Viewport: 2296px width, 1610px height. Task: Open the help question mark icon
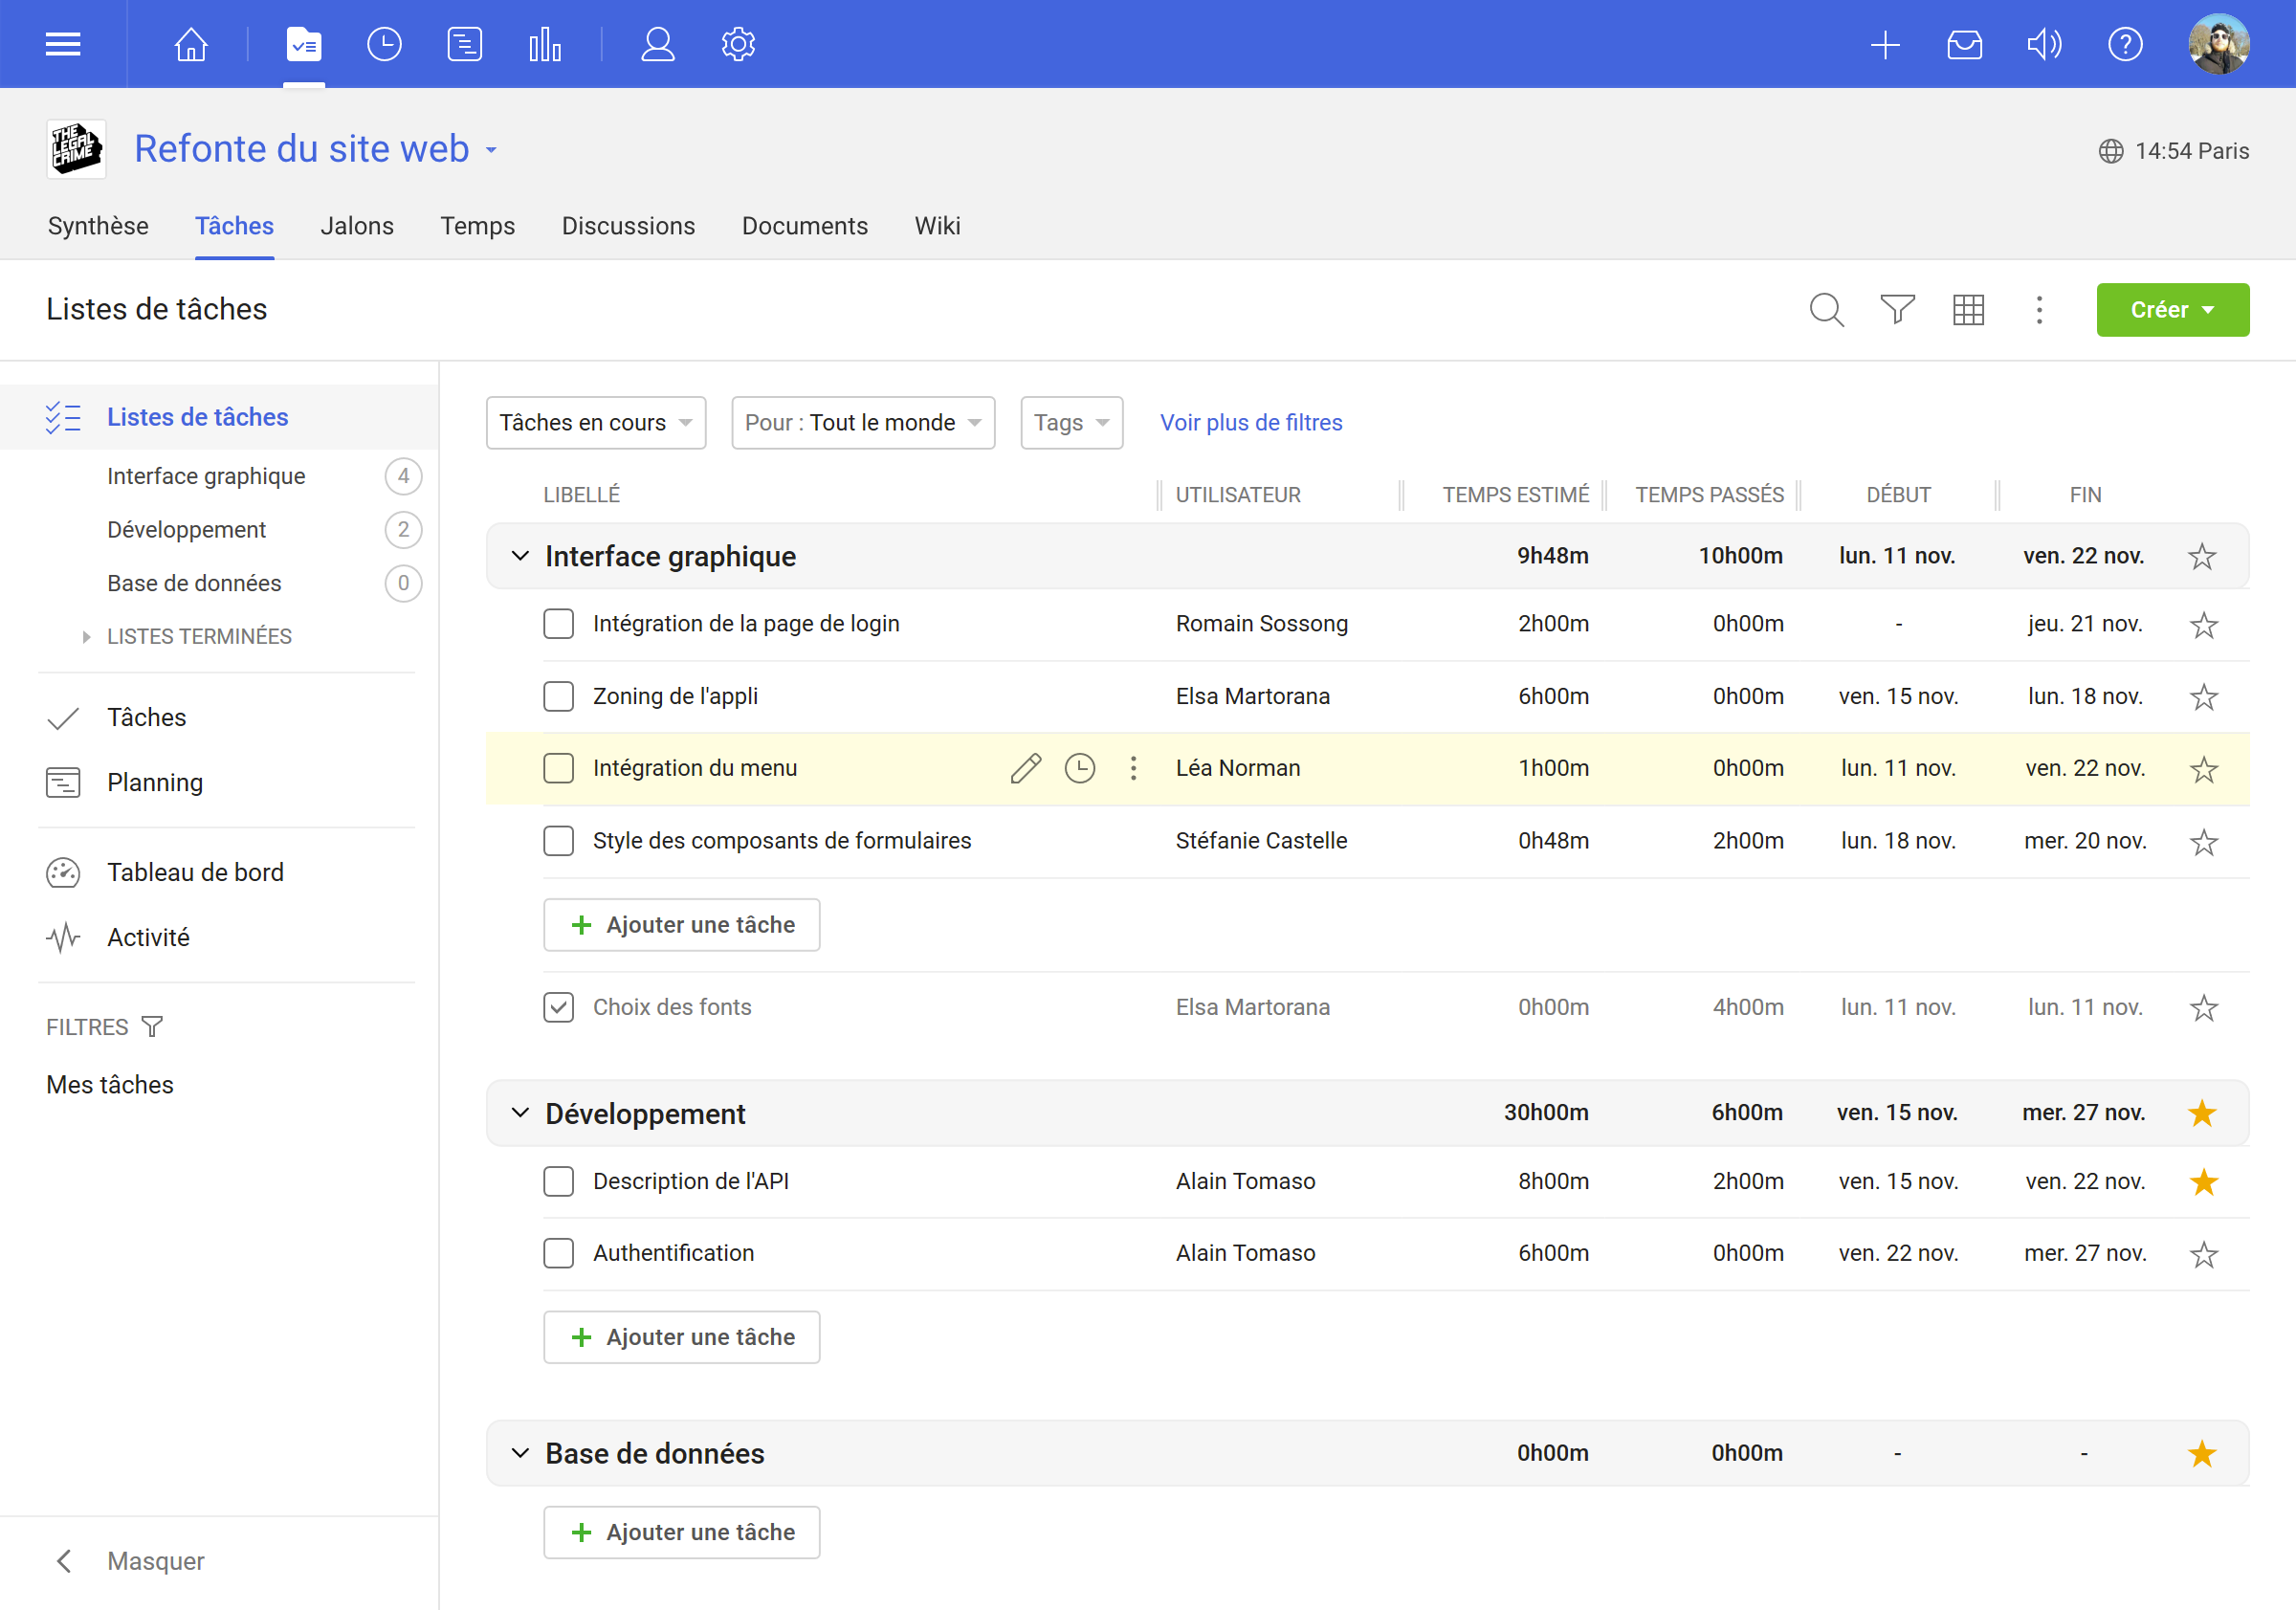(x=2125, y=44)
